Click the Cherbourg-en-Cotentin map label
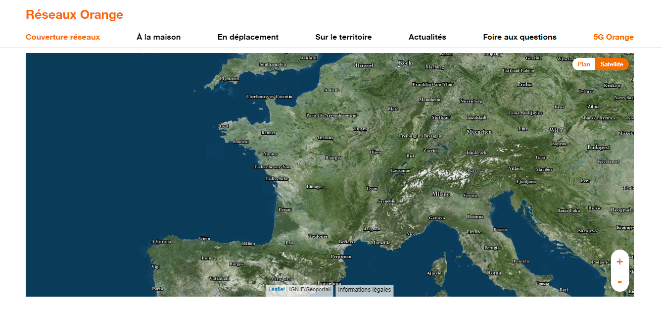The height and width of the screenshot is (311, 662). (x=270, y=97)
